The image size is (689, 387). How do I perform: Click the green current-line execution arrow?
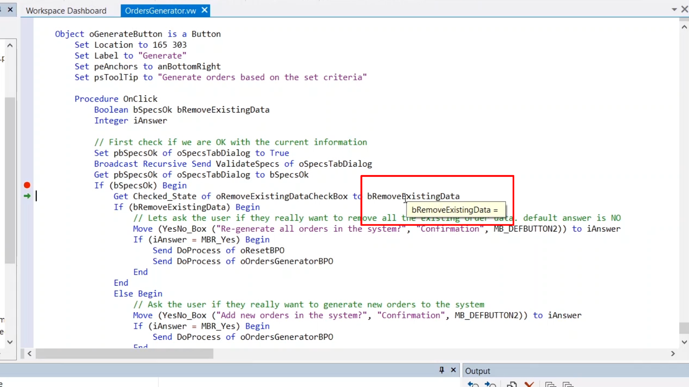pyautogui.click(x=27, y=196)
